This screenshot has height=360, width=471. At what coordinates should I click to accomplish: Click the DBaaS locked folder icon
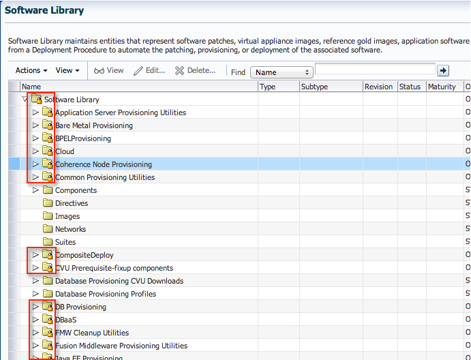tap(48, 320)
